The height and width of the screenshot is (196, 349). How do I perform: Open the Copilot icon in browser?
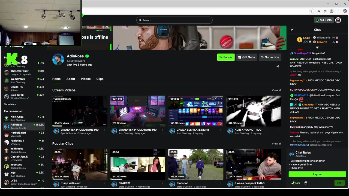tap(345, 11)
